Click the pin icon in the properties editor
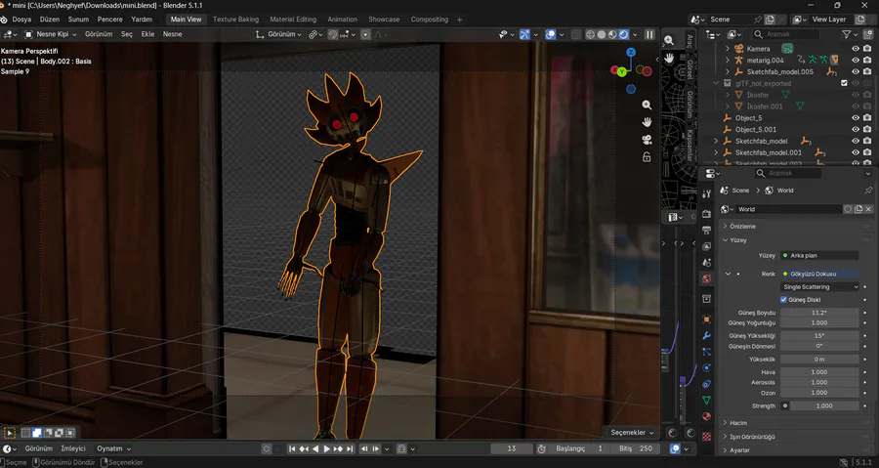This screenshot has width=879, height=468. pyautogui.click(x=868, y=191)
